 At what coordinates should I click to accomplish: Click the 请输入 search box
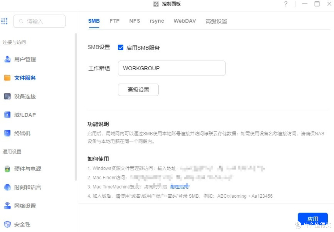[x=39, y=21]
